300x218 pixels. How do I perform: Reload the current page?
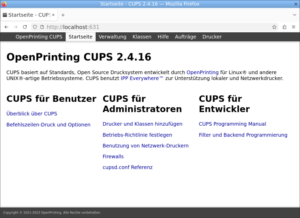pos(24,27)
